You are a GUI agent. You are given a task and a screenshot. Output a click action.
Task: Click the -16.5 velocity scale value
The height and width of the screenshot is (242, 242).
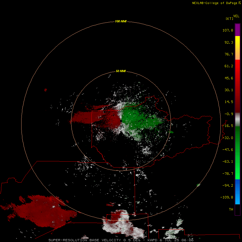[x=228, y=126]
